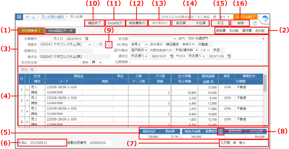Open the 予定日 date calendar icon

point(229,56)
